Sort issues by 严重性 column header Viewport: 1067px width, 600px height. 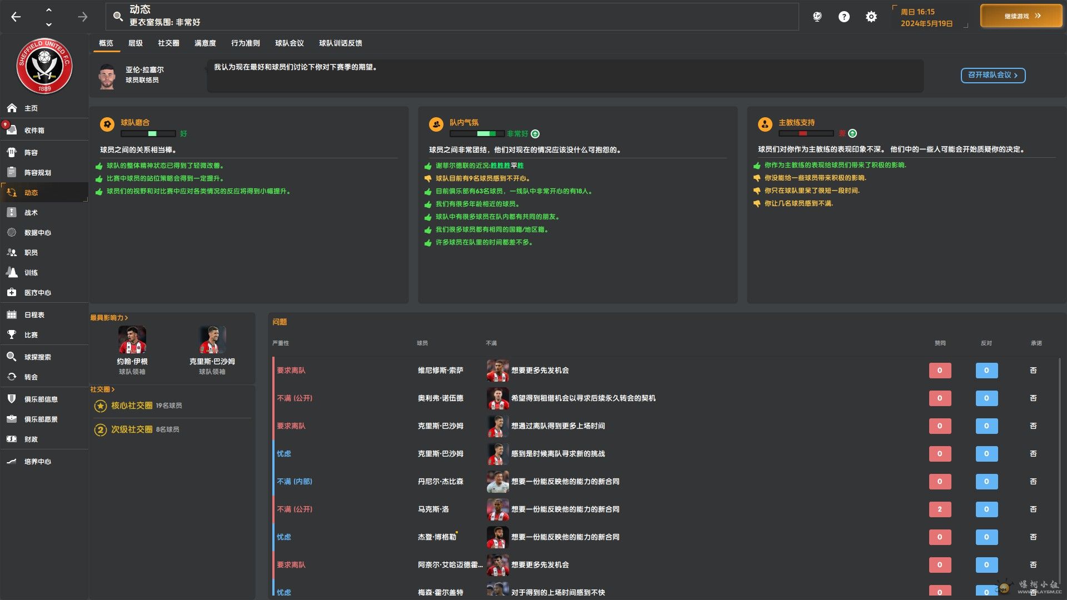click(281, 343)
